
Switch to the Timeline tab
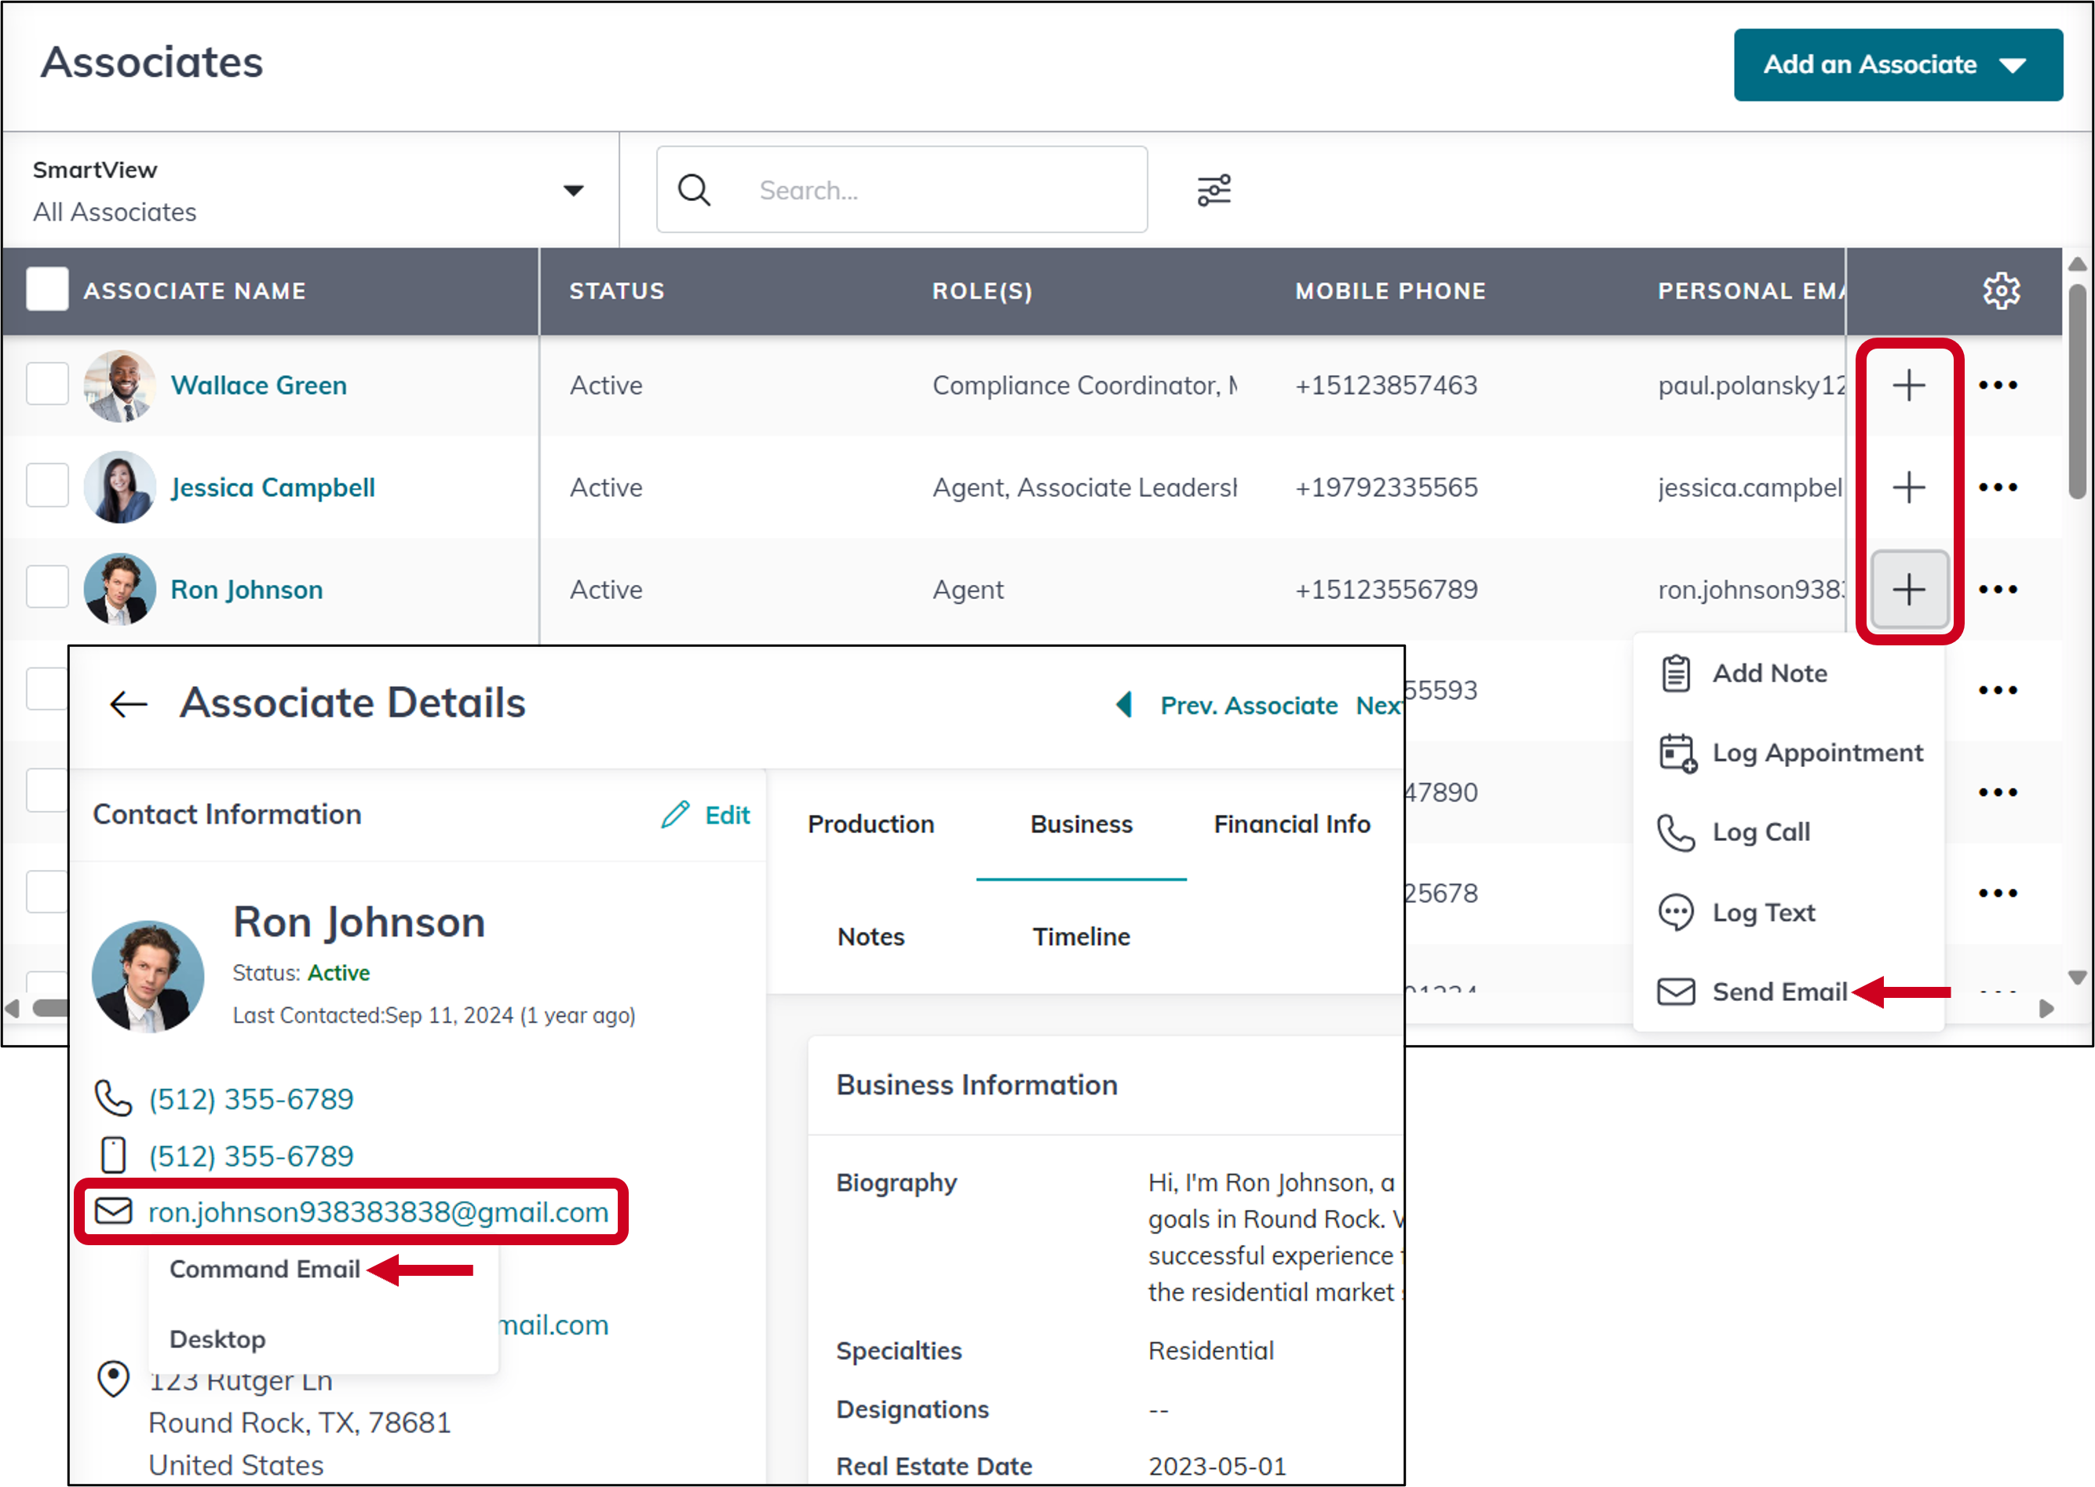point(1081,937)
